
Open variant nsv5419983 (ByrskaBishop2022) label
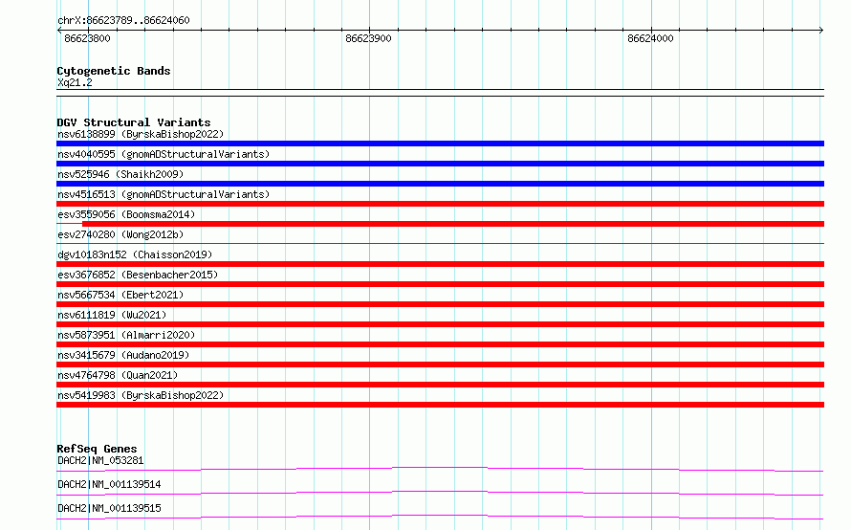pyautogui.click(x=141, y=395)
